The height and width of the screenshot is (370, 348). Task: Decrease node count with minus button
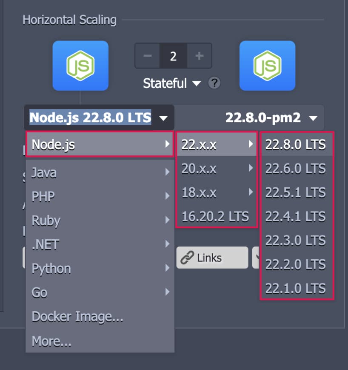tap(147, 56)
